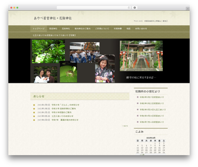Click the previous month link below the calendar
The image size is (198, 167).
pos(142,155)
